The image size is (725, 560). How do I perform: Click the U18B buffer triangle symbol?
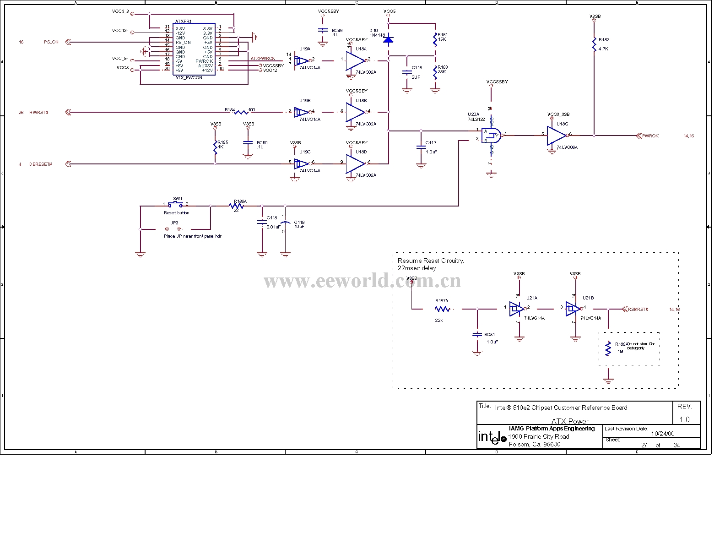[356, 112]
